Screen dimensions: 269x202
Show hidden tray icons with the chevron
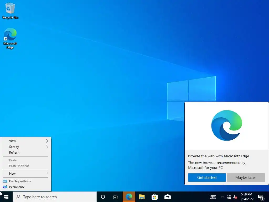click(x=222, y=197)
